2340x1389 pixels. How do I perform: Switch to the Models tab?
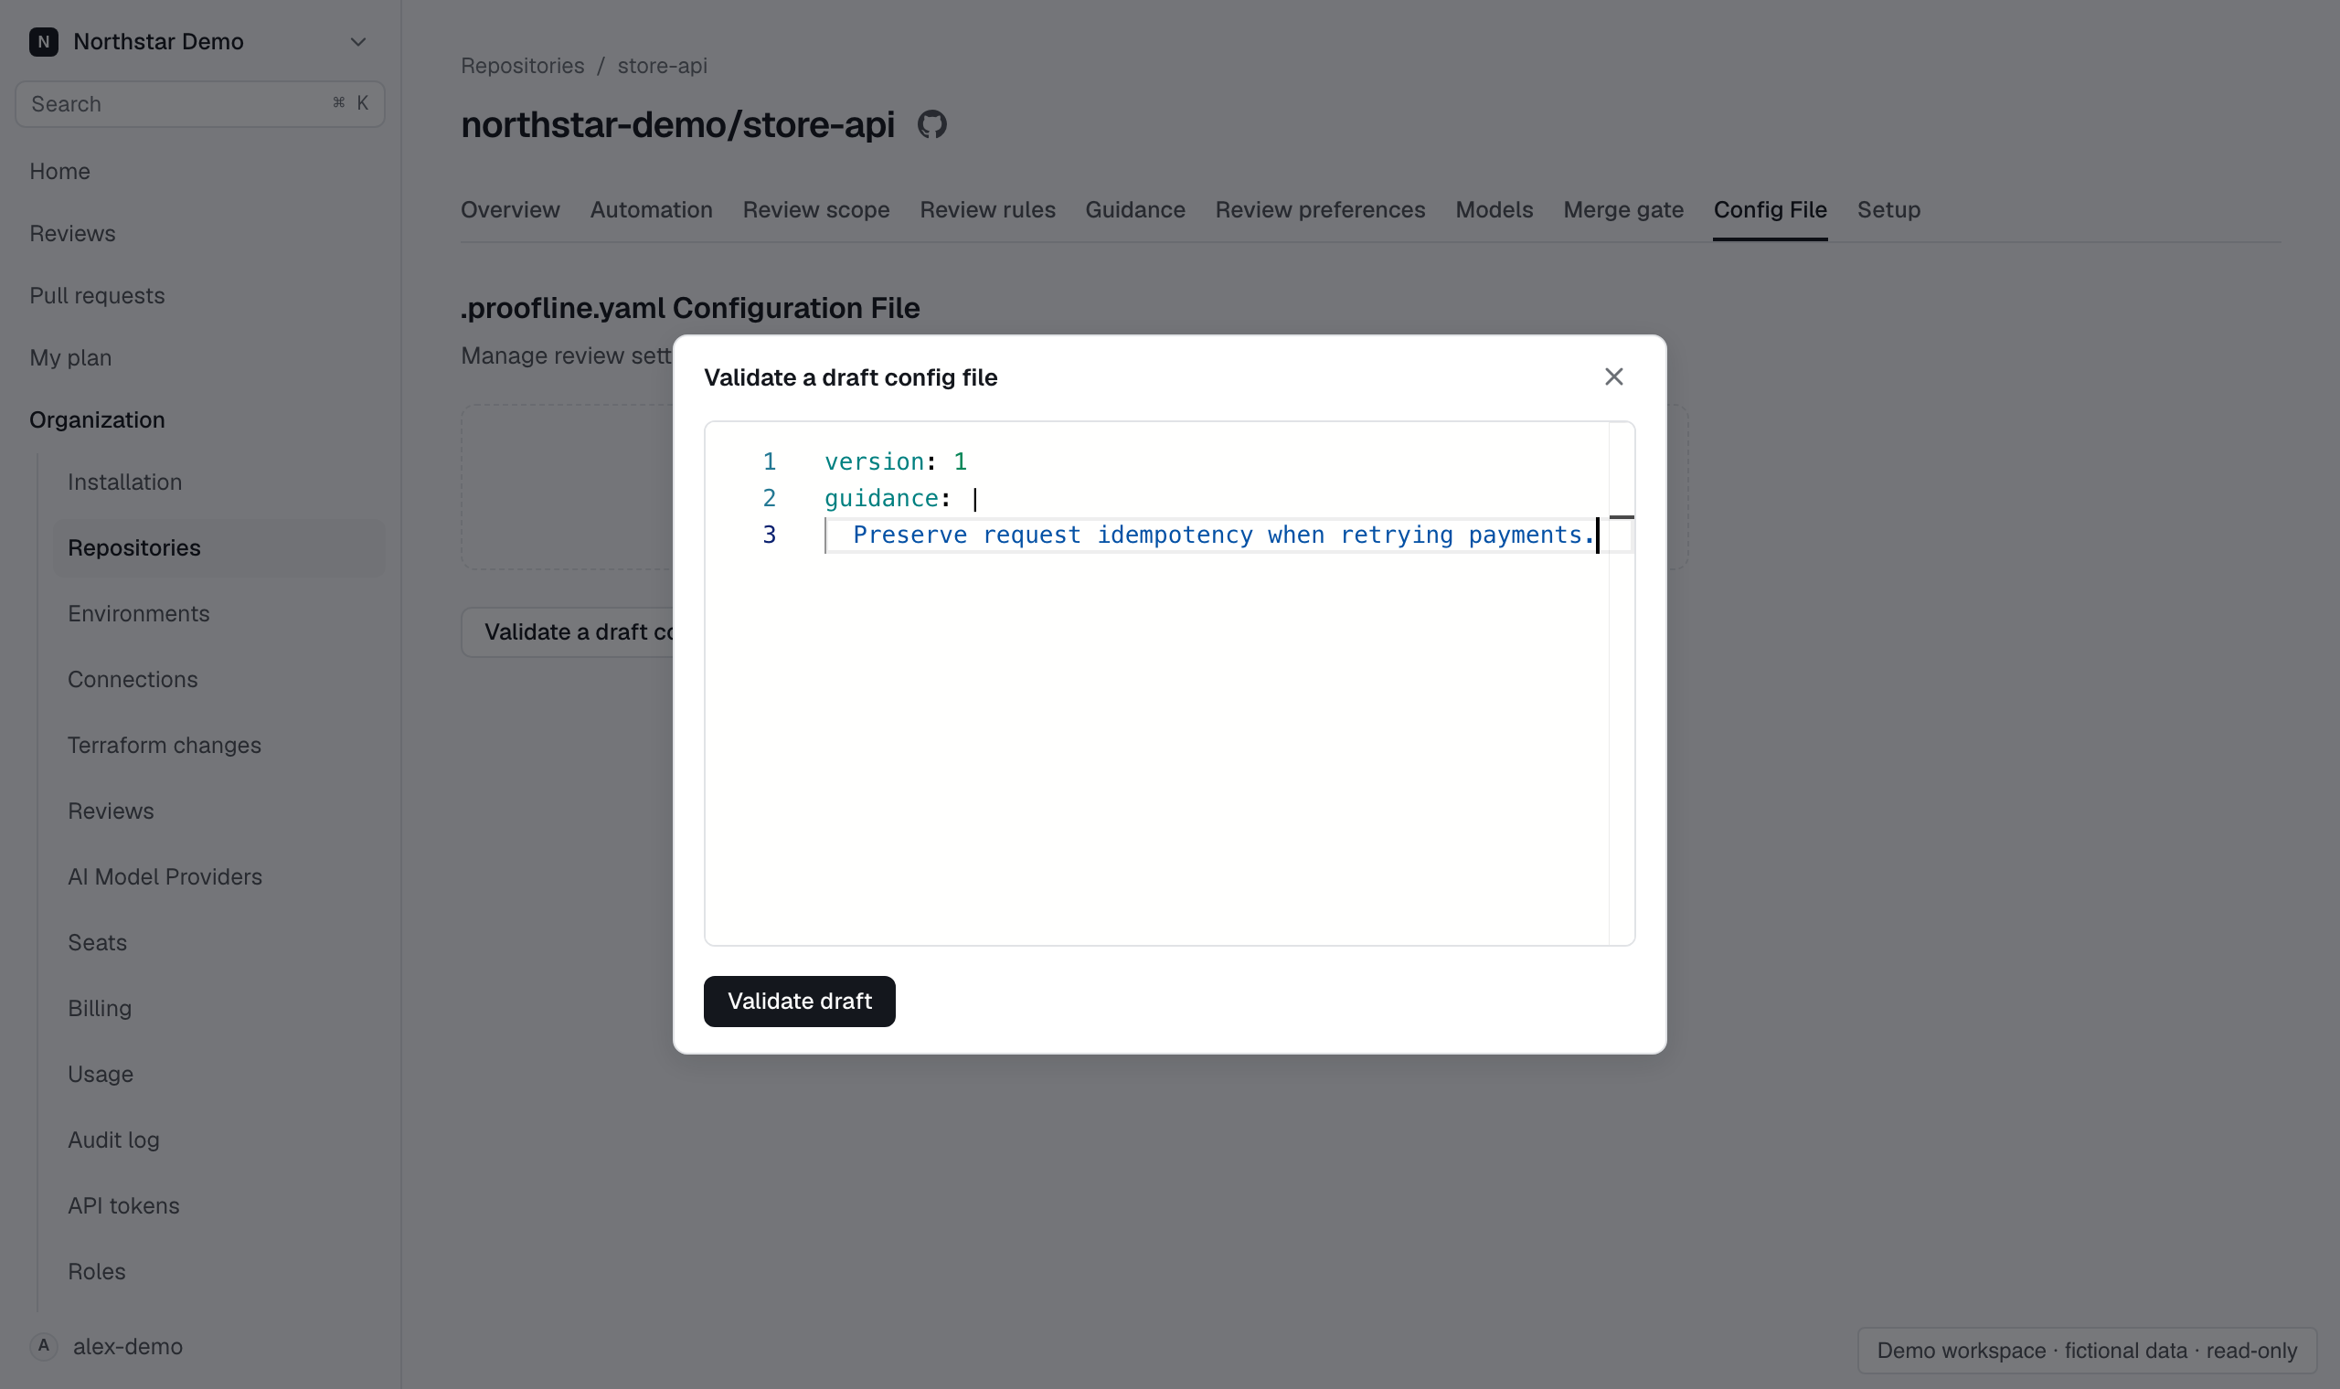tap(1494, 209)
